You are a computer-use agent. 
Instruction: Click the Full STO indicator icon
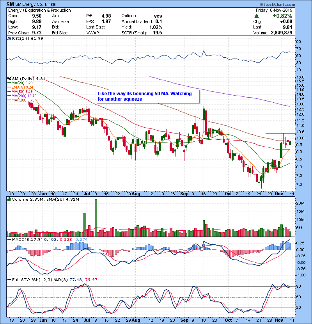9,279
